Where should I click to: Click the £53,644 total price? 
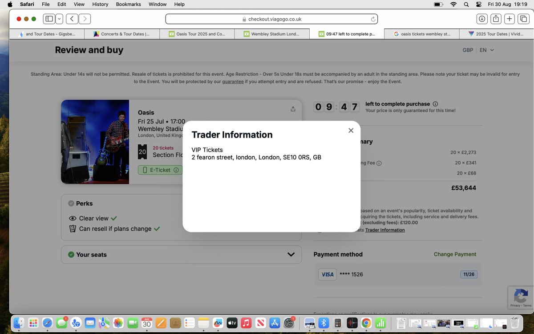pos(464,188)
